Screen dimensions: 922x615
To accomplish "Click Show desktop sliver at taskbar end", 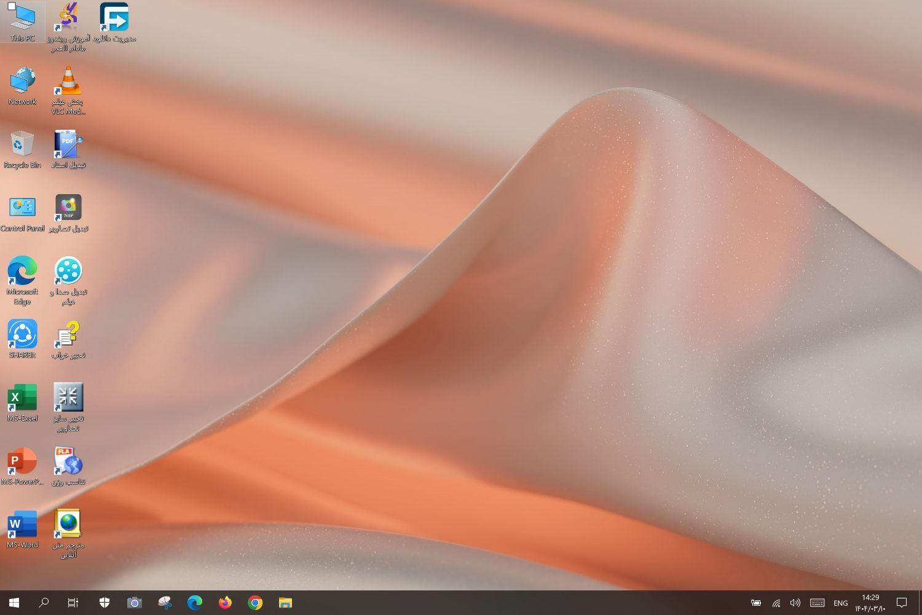I will point(920,603).
